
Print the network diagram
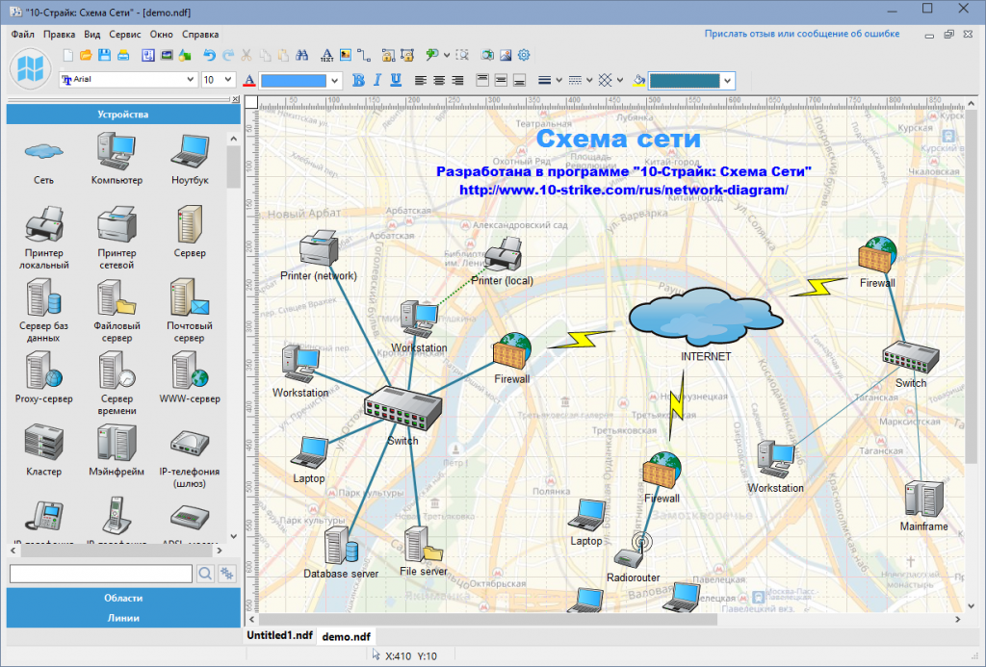[123, 55]
